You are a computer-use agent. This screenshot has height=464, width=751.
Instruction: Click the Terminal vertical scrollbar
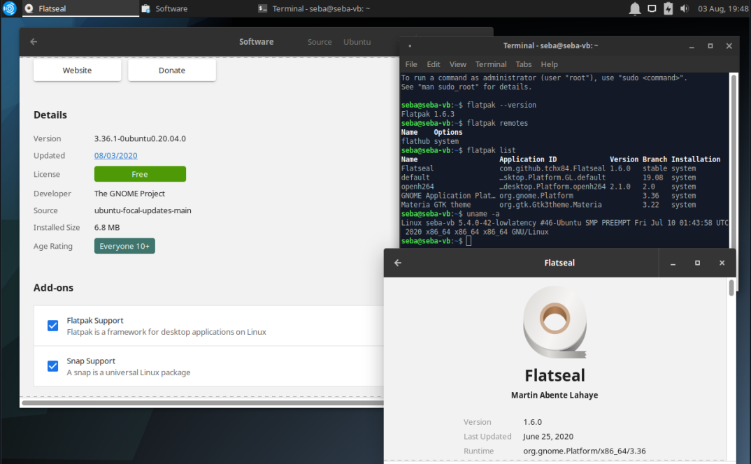coord(733,161)
